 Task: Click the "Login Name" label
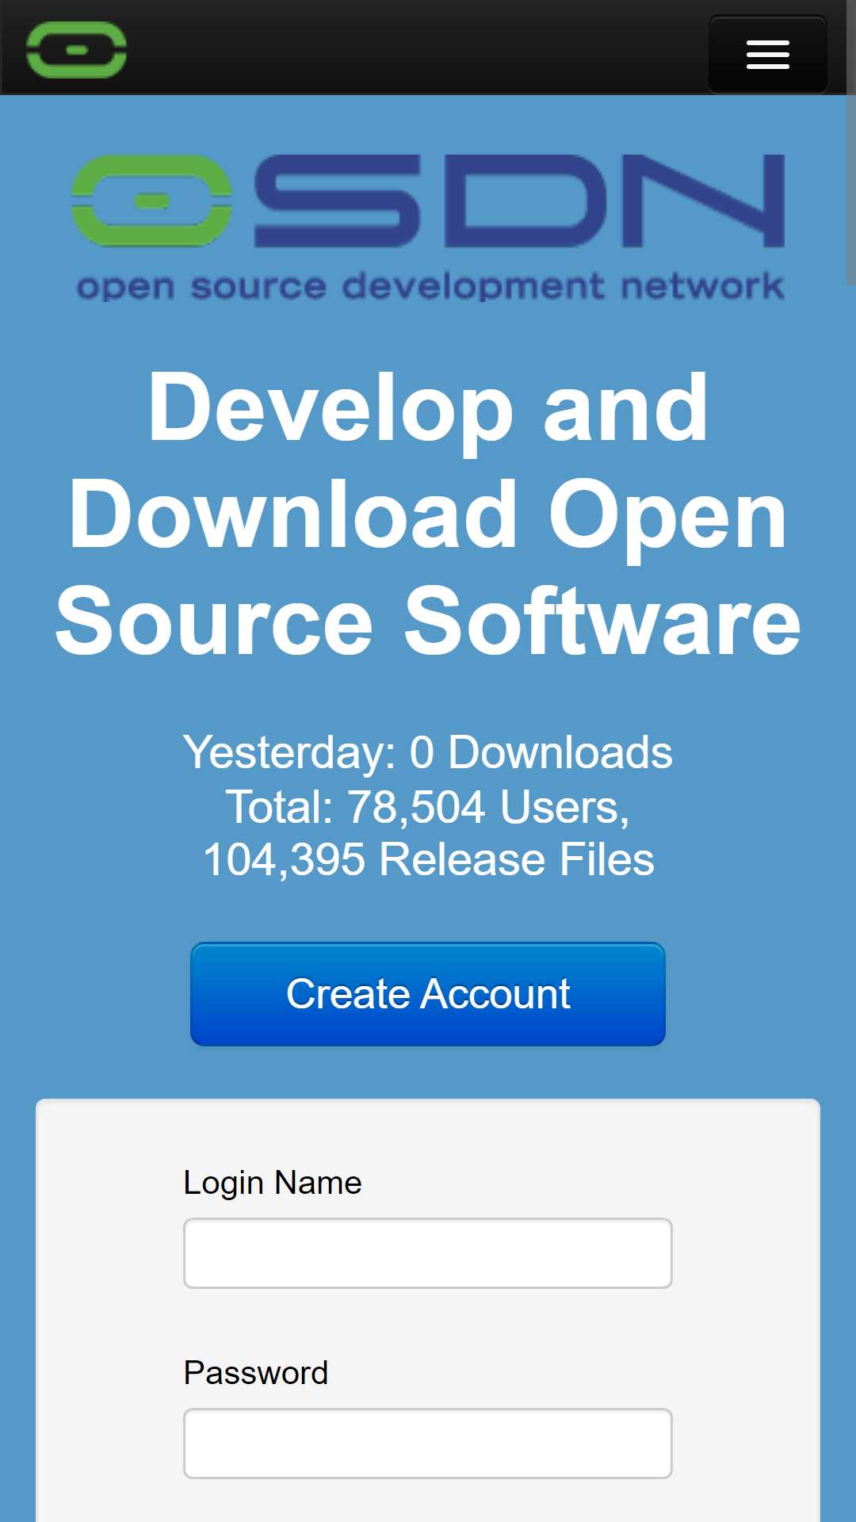click(273, 1183)
